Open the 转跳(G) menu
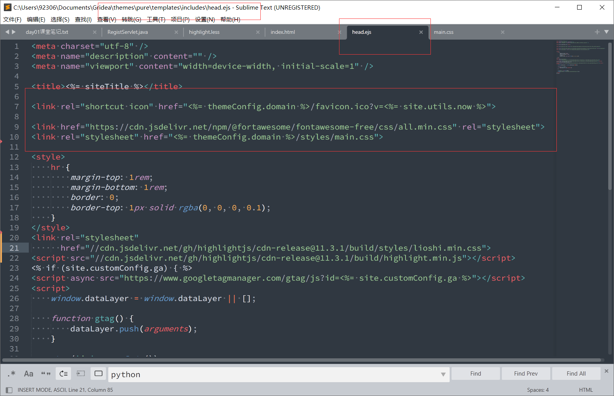Viewport: 614px width, 396px height. point(131,20)
